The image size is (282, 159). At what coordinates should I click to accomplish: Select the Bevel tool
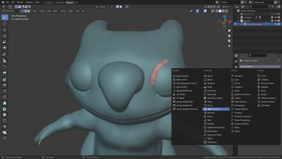tap(5, 85)
